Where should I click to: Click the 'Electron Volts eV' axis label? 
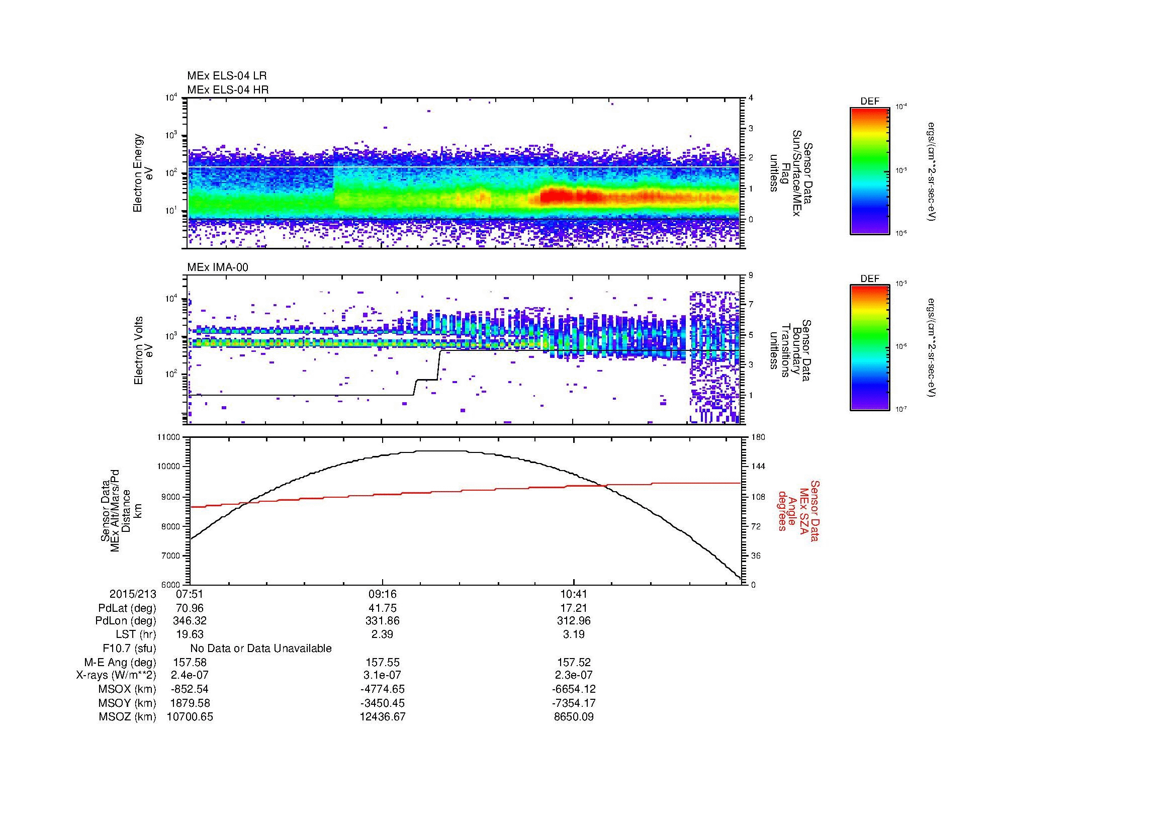tap(143, 350)
